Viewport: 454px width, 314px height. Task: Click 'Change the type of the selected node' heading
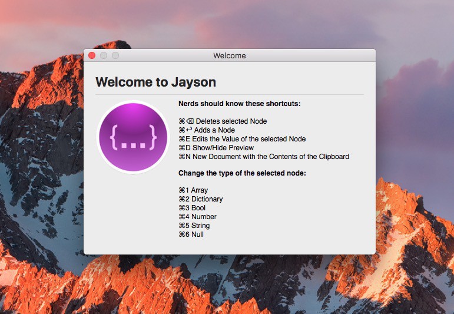click(x=242, y=173)
